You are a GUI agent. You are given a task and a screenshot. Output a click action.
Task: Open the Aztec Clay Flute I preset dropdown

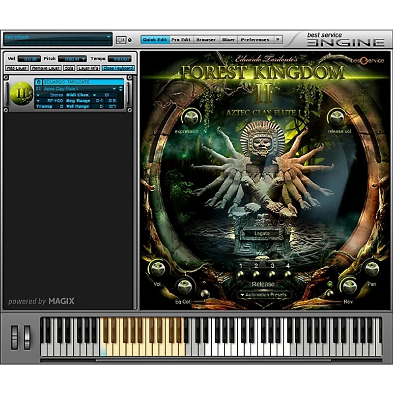click(114, 89)
